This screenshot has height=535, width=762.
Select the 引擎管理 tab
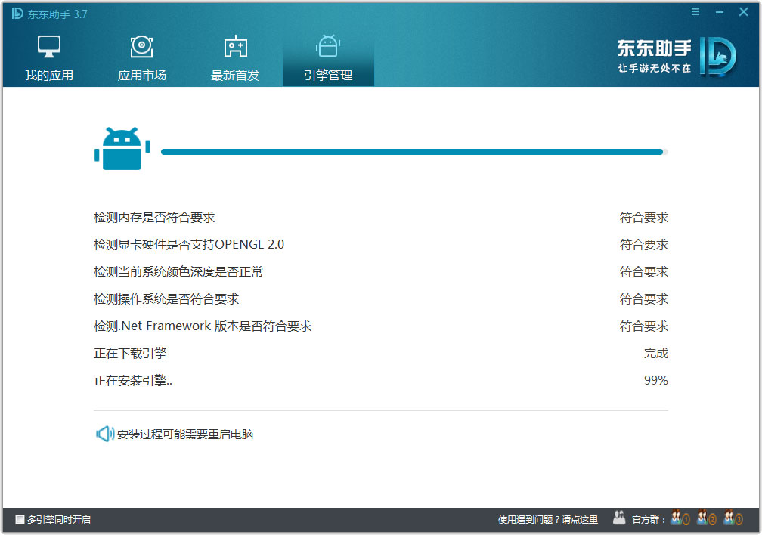(328, 58)
